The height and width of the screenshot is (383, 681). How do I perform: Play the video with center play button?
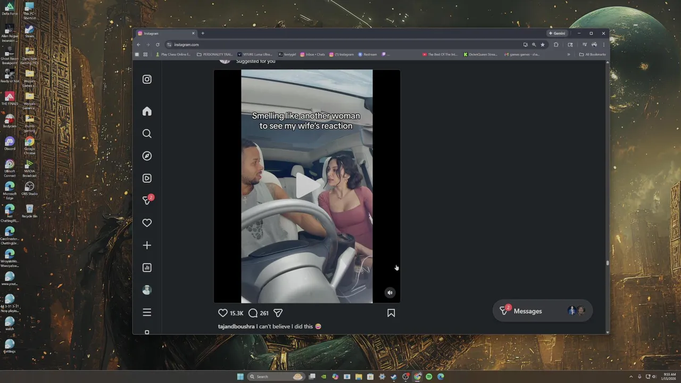[x=307, y=186]
